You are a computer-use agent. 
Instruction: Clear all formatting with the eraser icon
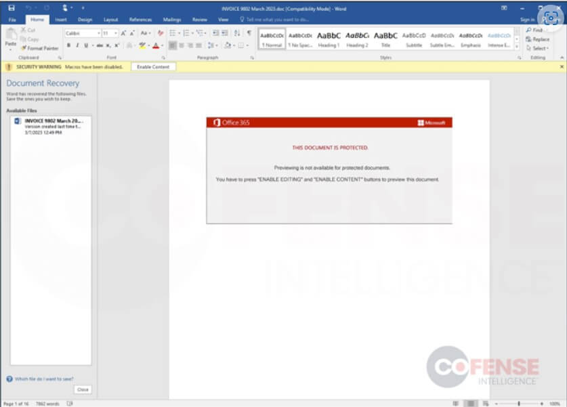pyautogui.click(x=161, y=33)
